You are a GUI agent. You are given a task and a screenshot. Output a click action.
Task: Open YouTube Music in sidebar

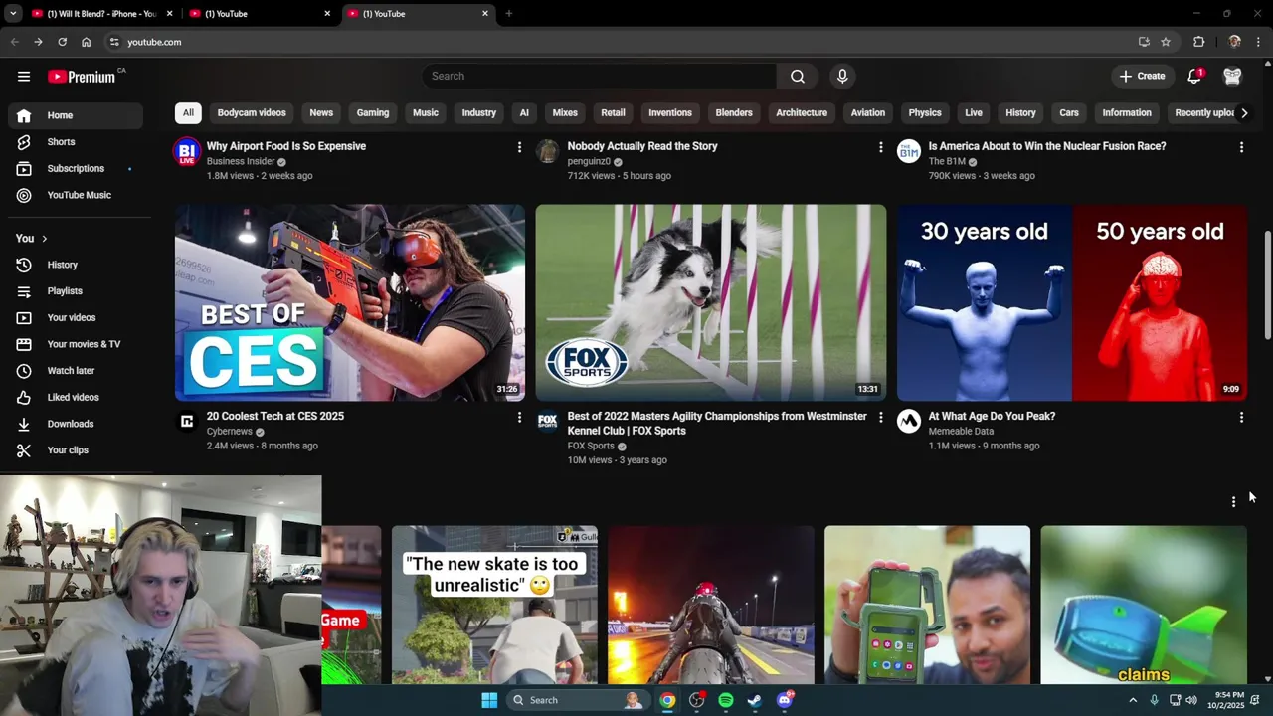click(x=76, y=195)
